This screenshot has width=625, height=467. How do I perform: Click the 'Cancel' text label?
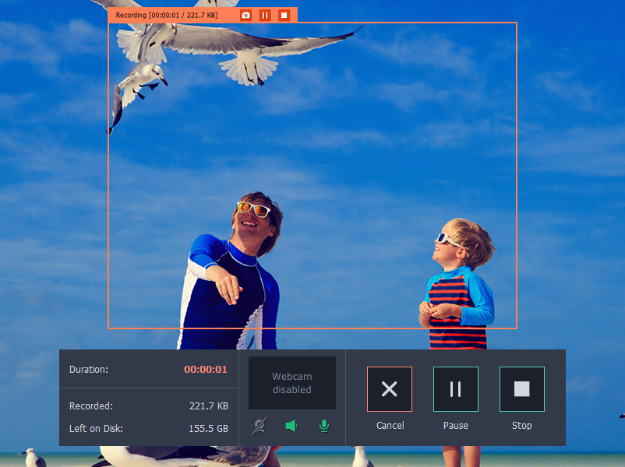(390, 426)
